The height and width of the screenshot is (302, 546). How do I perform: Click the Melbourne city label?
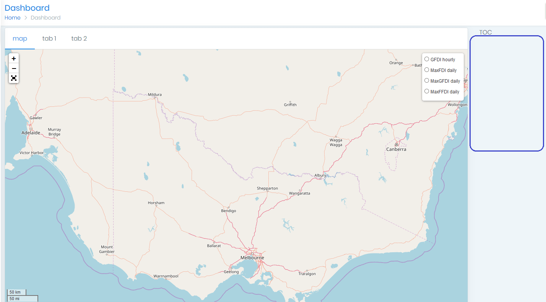click(252, 258)
